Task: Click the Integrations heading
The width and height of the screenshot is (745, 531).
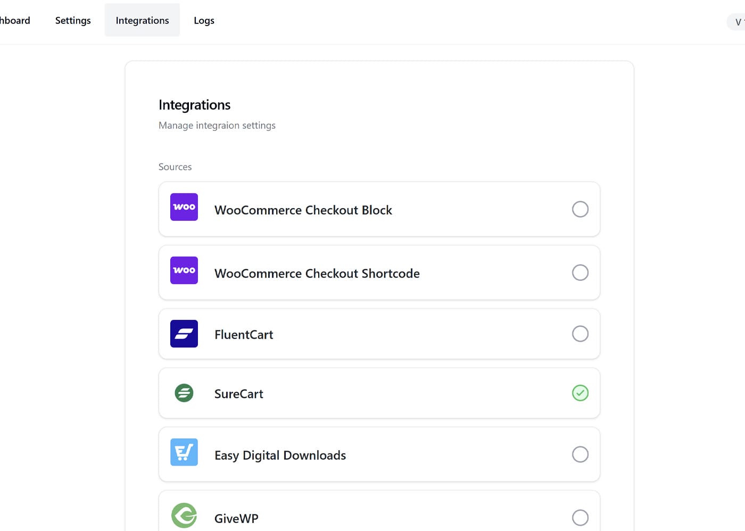Action: point(195,105)
